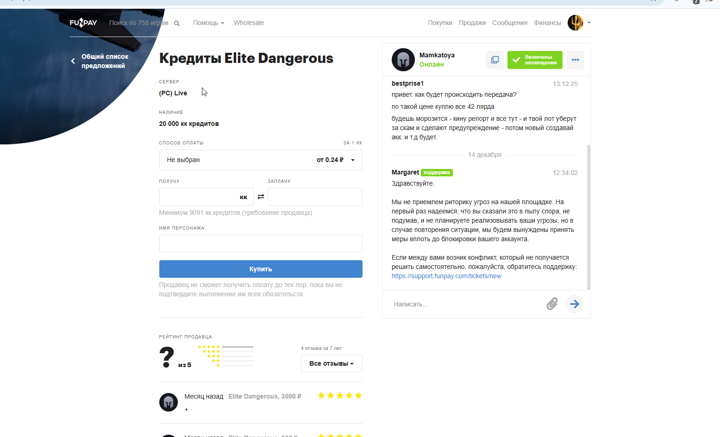The width and height of the screenshot is (720, 437).
Task: Expand the Help menu
Action: point(208,23)
